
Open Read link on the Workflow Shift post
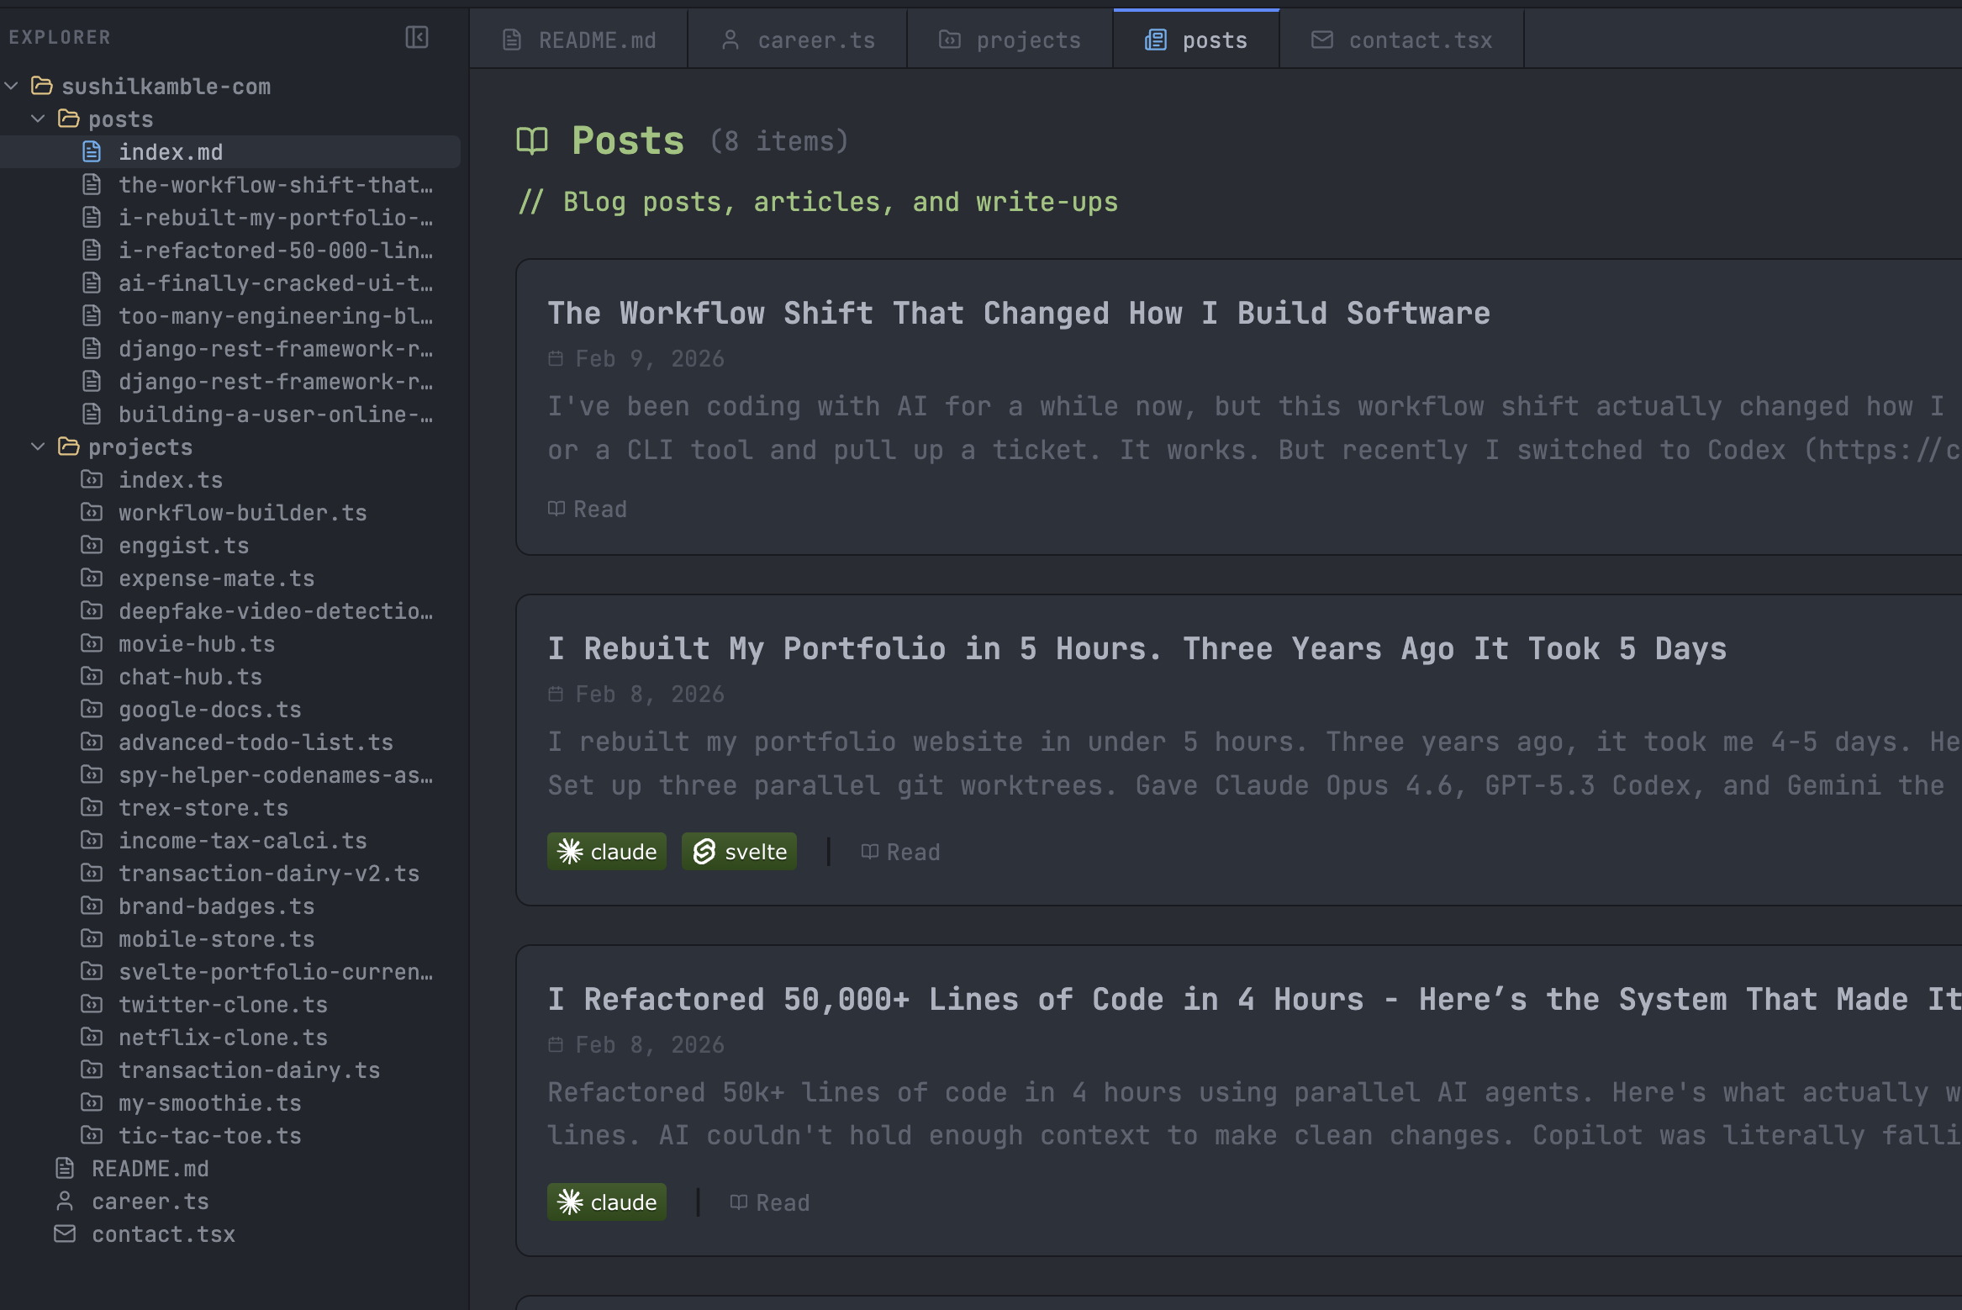pos(588,508)
